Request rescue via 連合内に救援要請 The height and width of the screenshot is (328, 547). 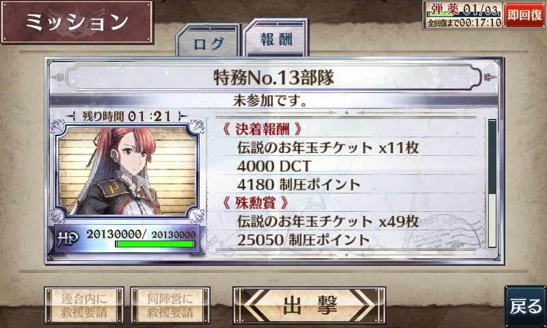click(x=84, y=305)
